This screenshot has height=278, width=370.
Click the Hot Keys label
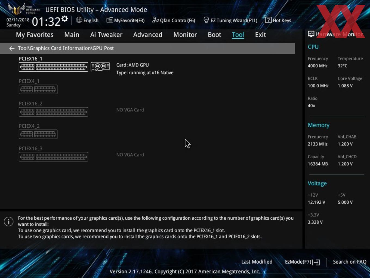point(282,20)
